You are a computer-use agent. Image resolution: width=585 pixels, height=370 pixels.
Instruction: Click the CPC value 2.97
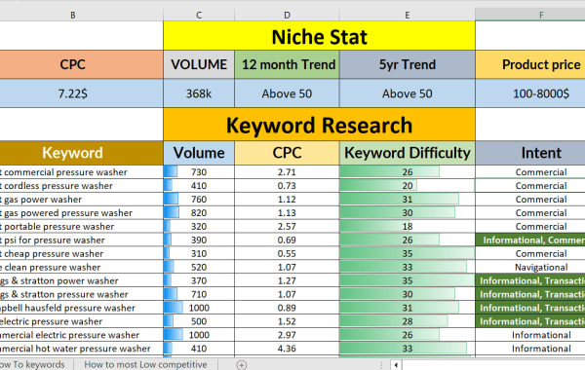point(287,335)
